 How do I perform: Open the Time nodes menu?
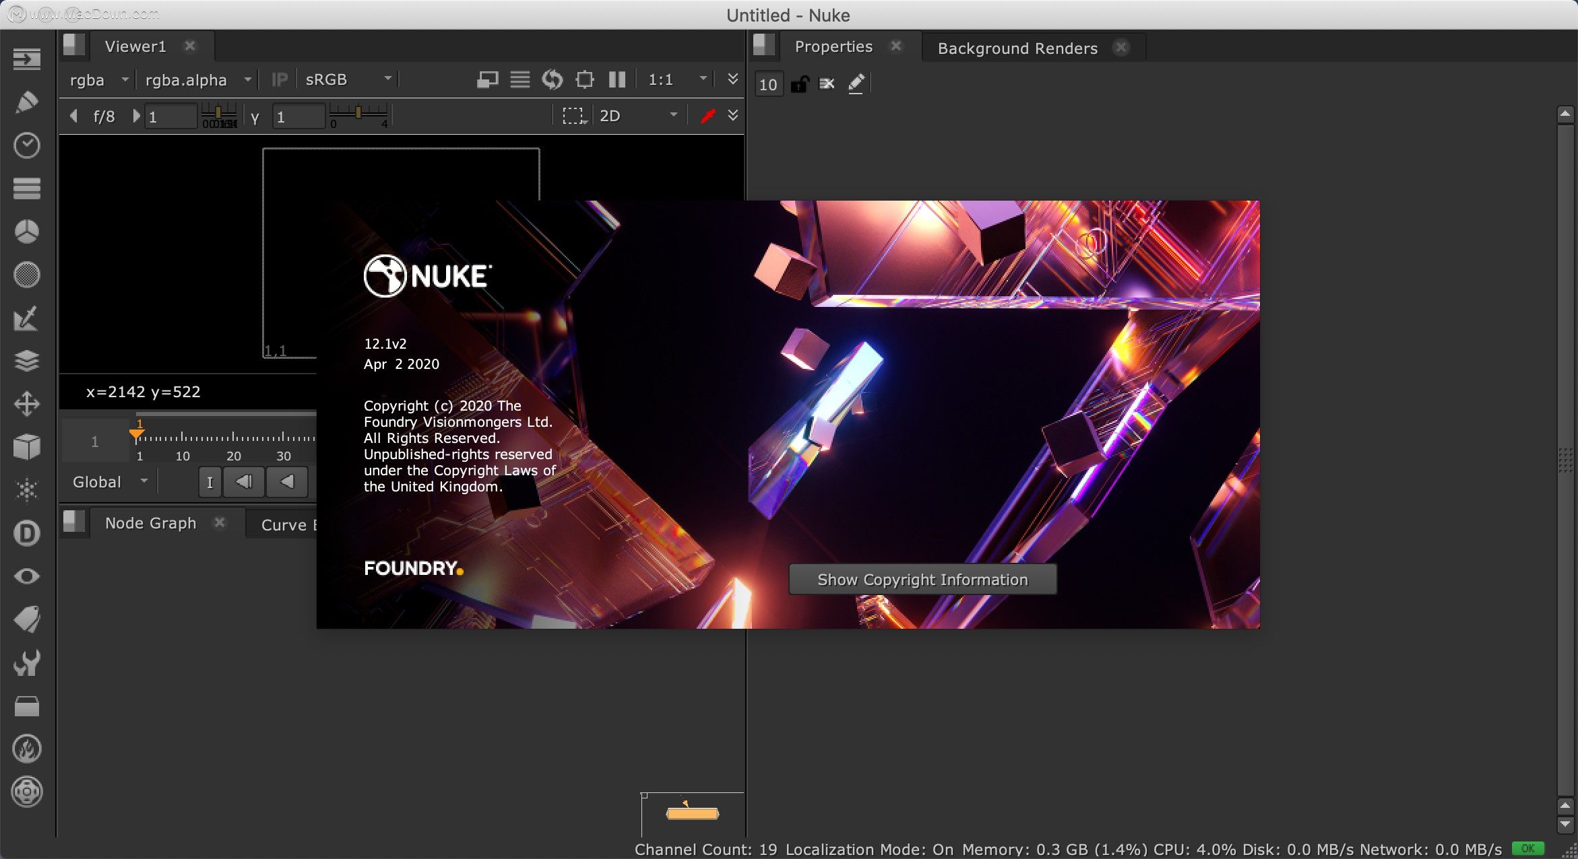(x=27, y=145)
